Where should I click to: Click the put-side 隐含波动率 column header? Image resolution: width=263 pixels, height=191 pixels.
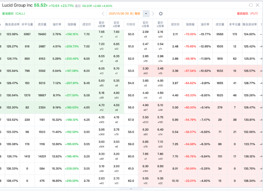click(250, 24)
